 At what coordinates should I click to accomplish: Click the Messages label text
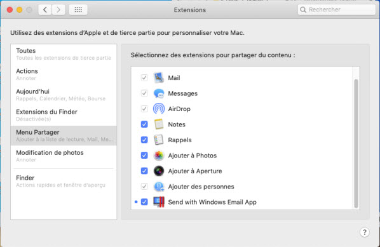pyautogui.click(x=183, y=93)
